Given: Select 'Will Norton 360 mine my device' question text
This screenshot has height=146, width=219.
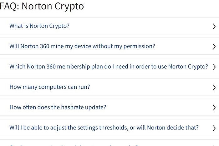Looking at the screenshot, I should 82,46.
